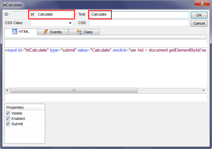This screenshot has height=149, width=212.
Task: Click the ID name field containing Calculate
Action: coord(54,14)
